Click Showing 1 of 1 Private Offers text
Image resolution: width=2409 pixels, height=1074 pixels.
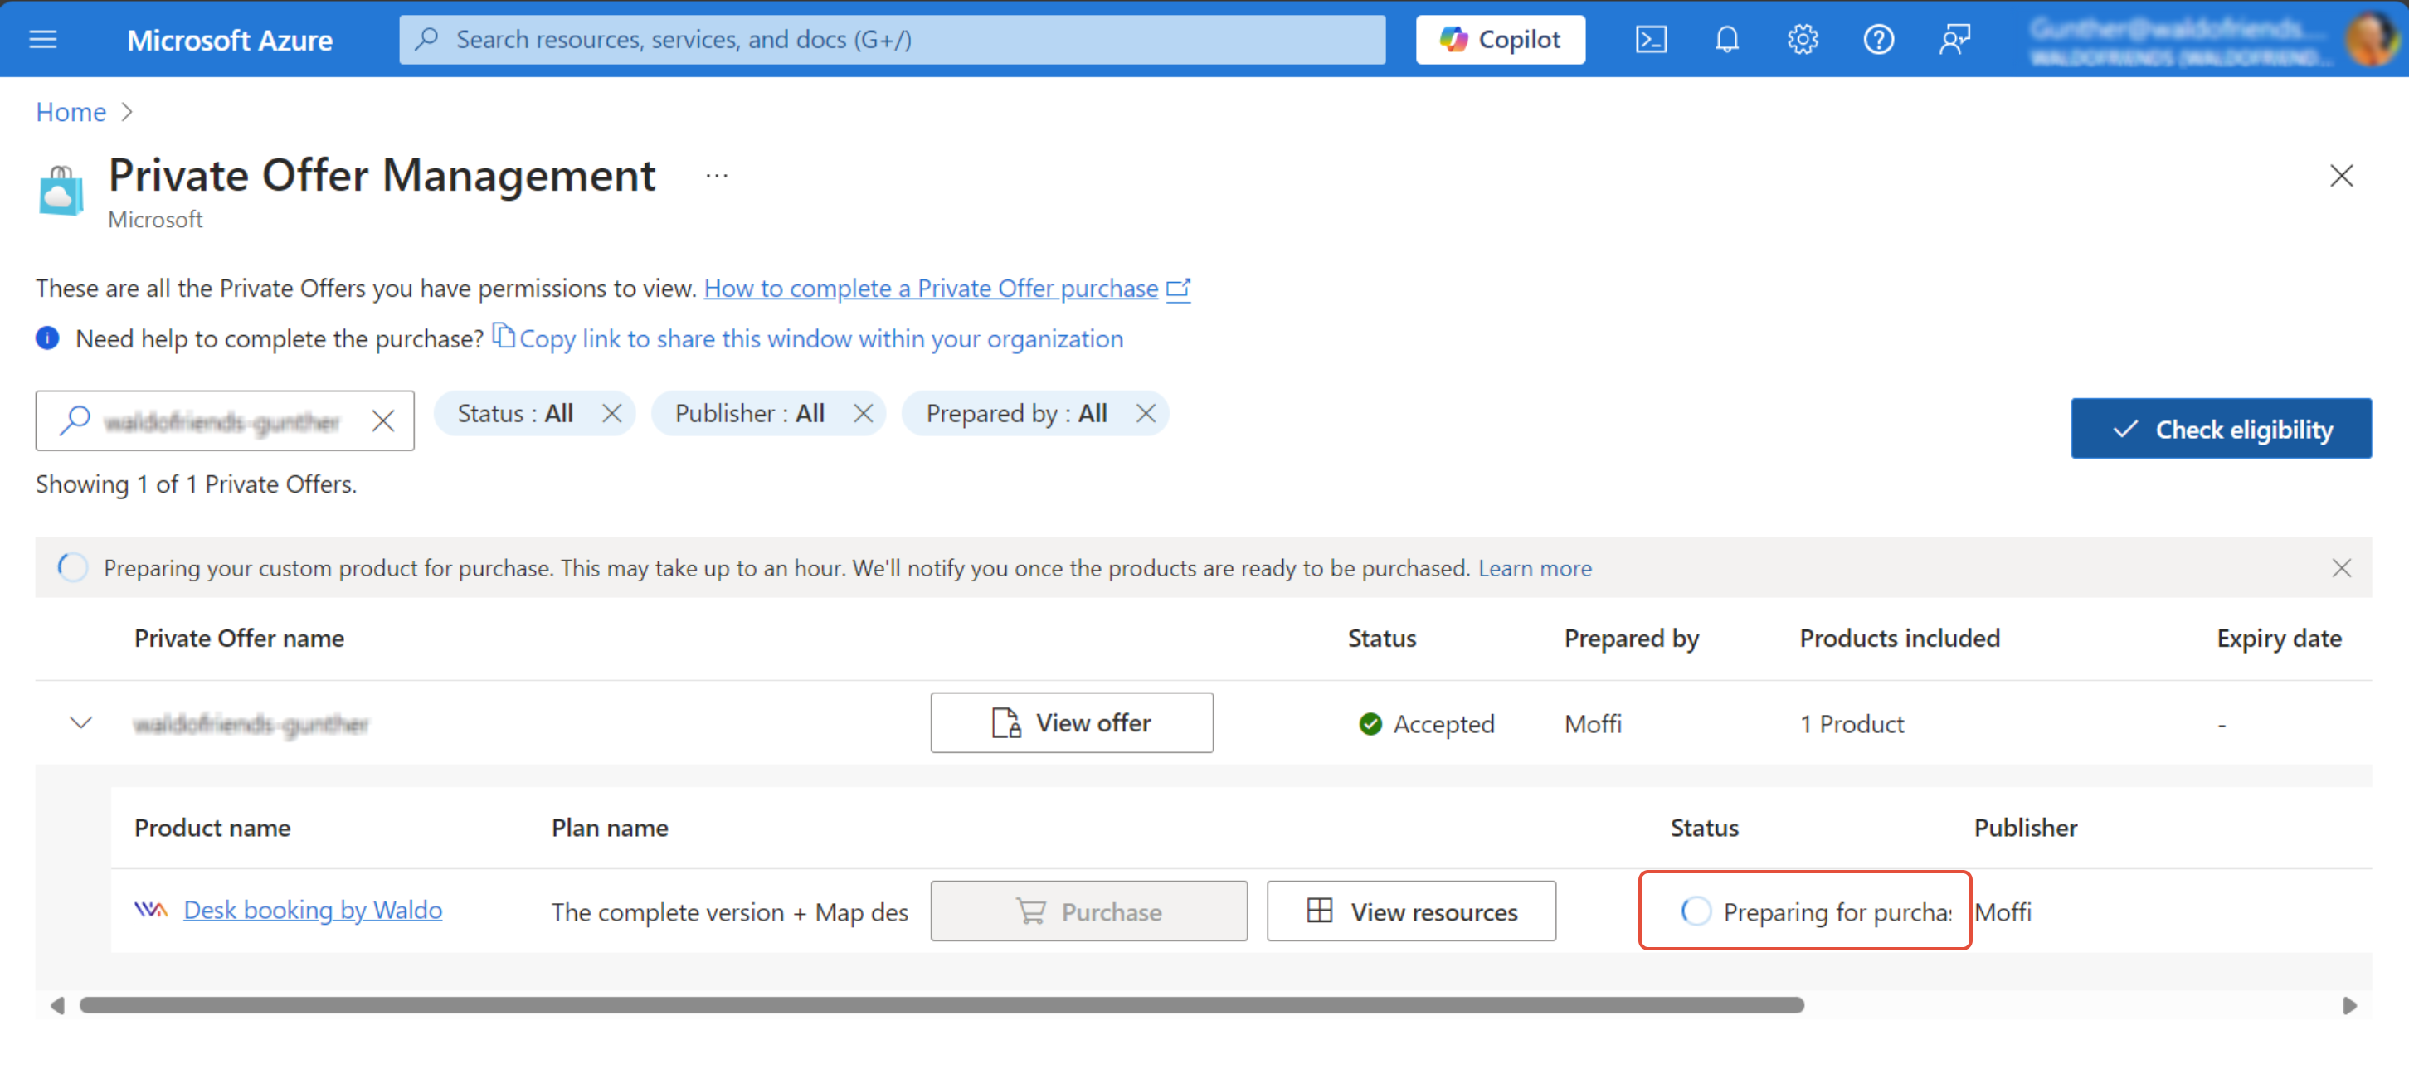click(x=197, y=484)
